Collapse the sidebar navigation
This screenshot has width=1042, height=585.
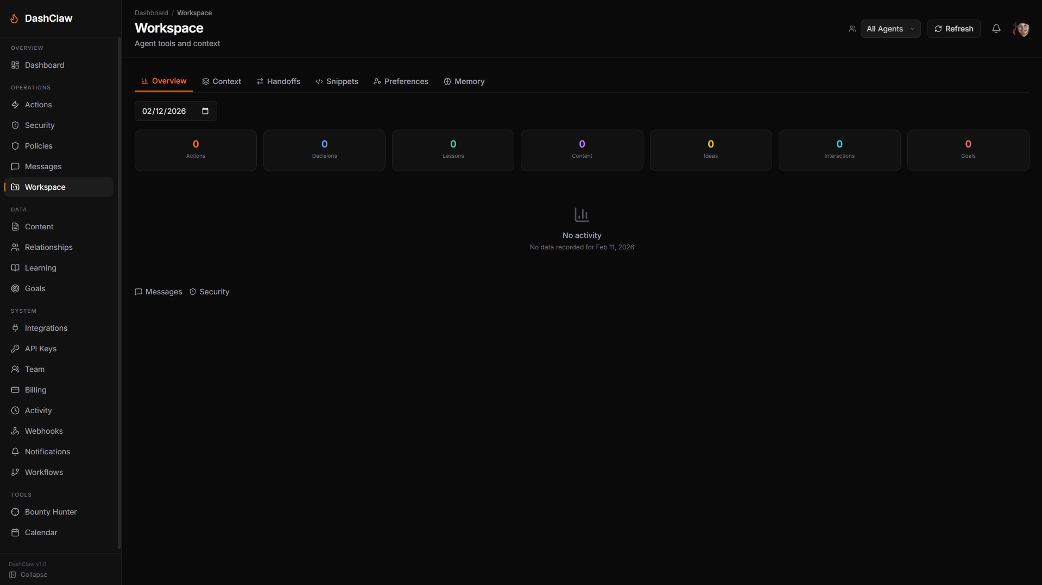[28, 575]
